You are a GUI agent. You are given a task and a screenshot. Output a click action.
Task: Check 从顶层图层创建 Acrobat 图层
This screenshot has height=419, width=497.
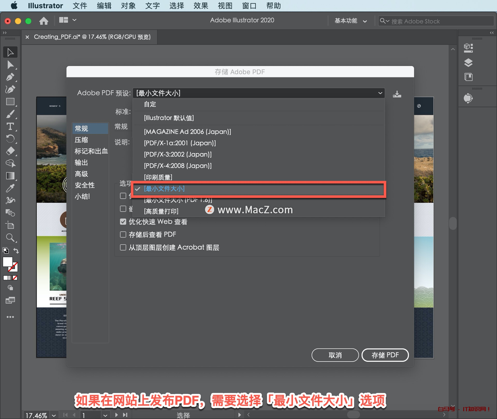tap(123, 247)
